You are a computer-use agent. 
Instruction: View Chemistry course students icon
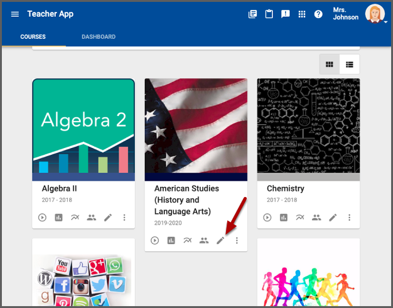[x=316, y=218]
